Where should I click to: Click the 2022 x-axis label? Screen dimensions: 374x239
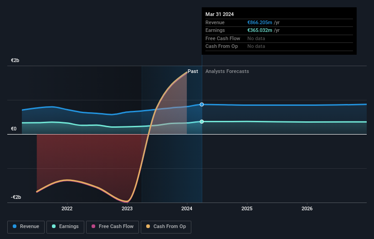point(67,208)
